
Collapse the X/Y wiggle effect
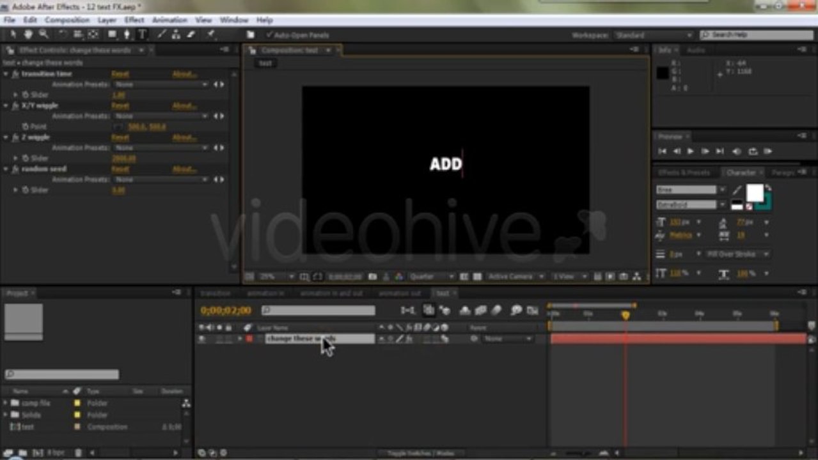click(6, 105)
